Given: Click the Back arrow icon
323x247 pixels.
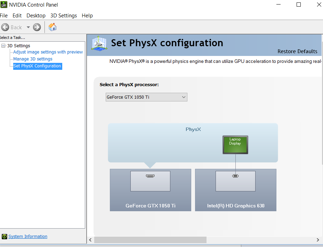Looking at the screenshot, I should [x=5, y=27].
